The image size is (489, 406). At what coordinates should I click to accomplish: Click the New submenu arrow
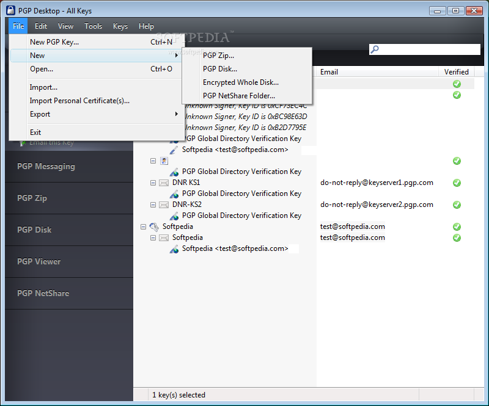(x=177, y=56)
